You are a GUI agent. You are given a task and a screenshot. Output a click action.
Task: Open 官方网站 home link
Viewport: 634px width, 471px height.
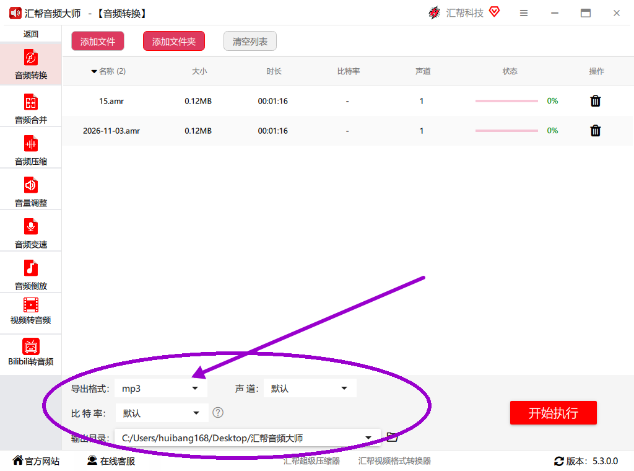coord(36,460)
